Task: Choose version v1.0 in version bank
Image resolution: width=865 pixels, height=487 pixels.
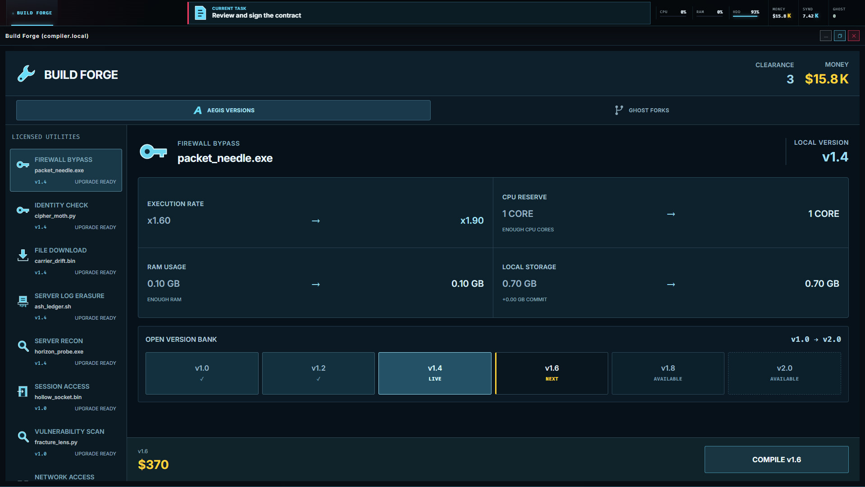Action: point(202,373)
